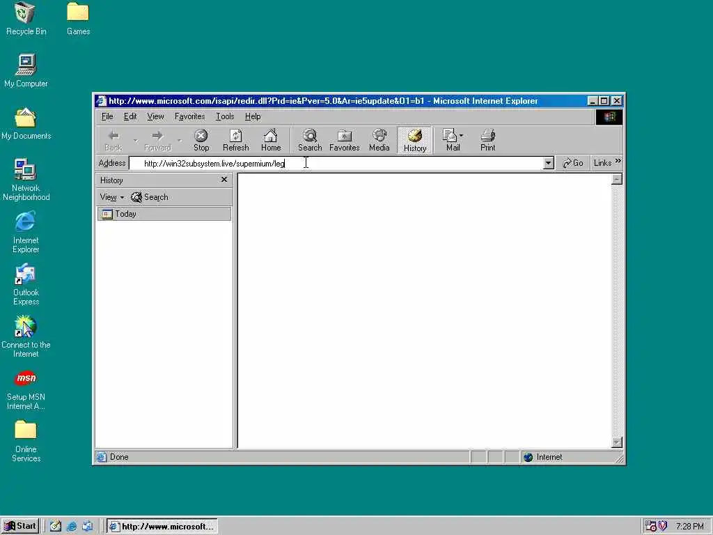Click the Go button
The image size is (713, 535).
click(573, 163)
